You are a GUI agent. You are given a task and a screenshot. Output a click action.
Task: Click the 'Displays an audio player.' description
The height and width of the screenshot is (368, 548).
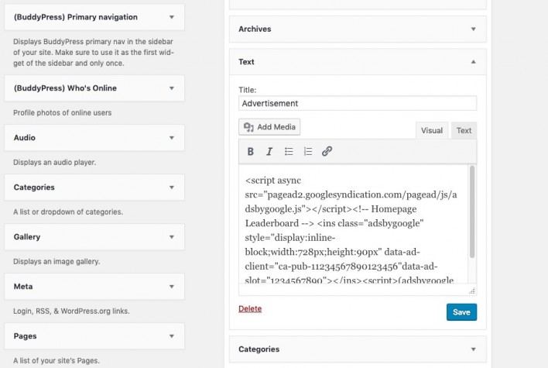pyautogui.click(x=54, y=163)
